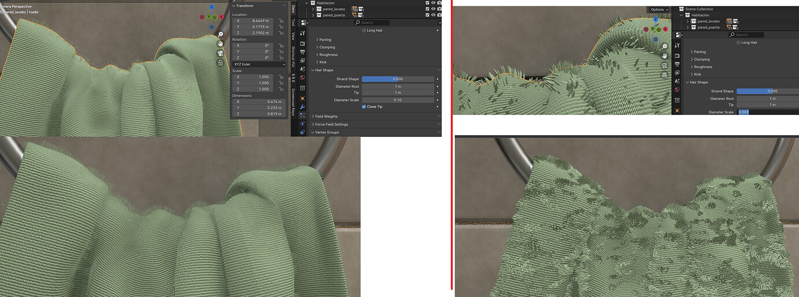This screenshot has width=799, height=297.
Task: Open Tool properties tab in right screenshot
Action: click(677, 45)
